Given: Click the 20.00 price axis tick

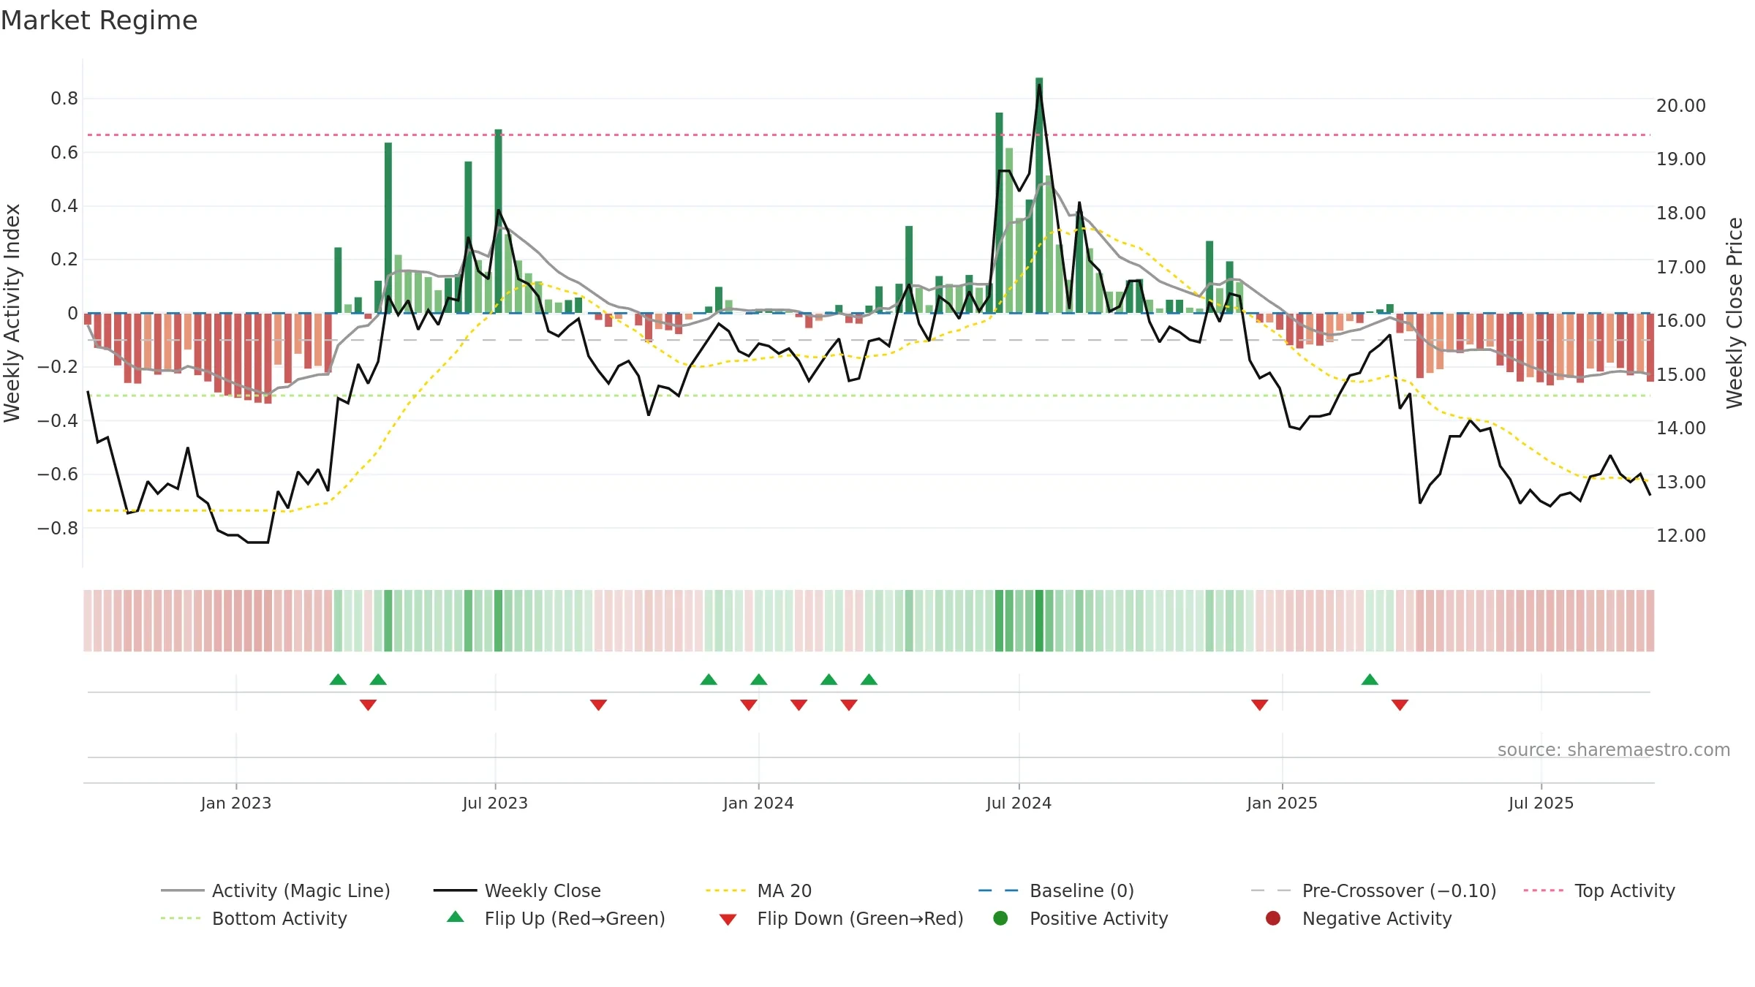Looking at the screenshot, I should 1680,106.
